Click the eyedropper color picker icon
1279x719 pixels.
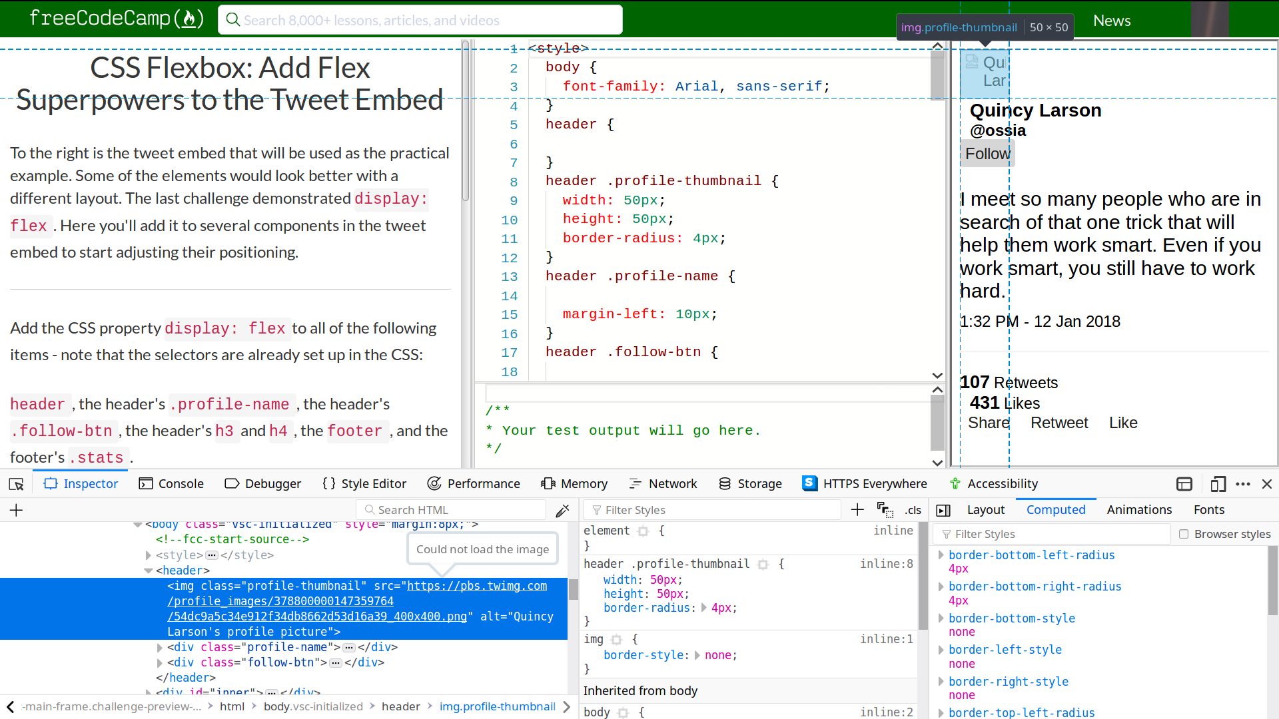562,511
